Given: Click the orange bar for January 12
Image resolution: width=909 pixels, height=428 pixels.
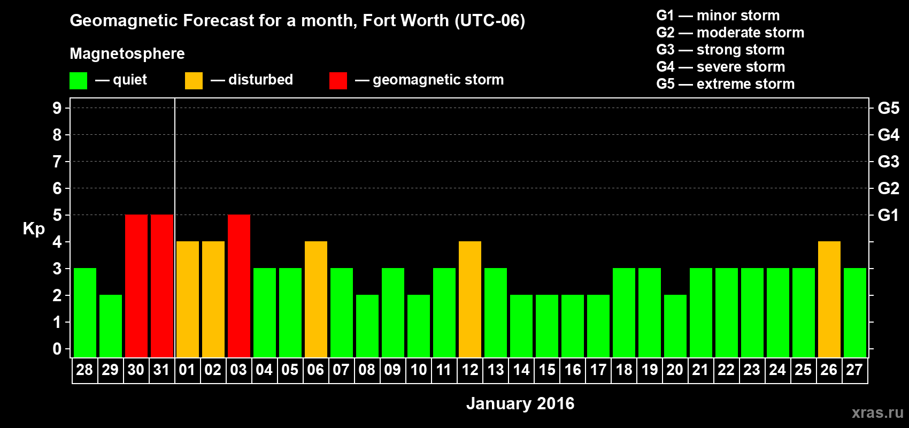Looking at the screenshot, I should [470, 300].
